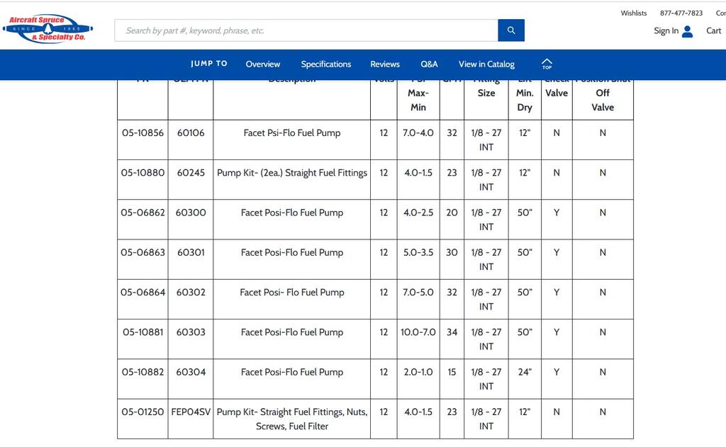This screenshot has height=447, width=726.
Task: Click the Sign In text link
Action: pos(666,31)
